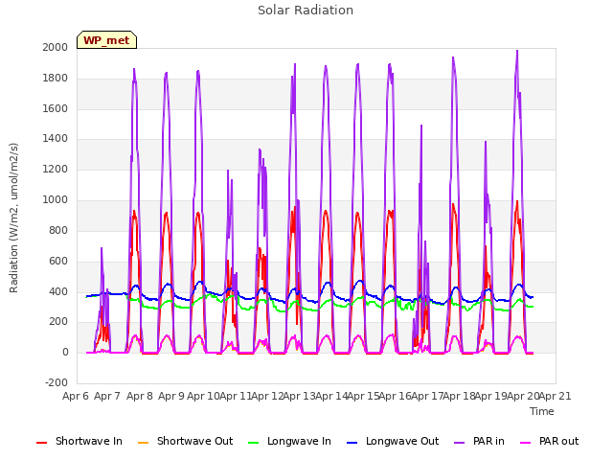Click the Solar Radiation chart title
613x460 pixels.
click(306, 11)
